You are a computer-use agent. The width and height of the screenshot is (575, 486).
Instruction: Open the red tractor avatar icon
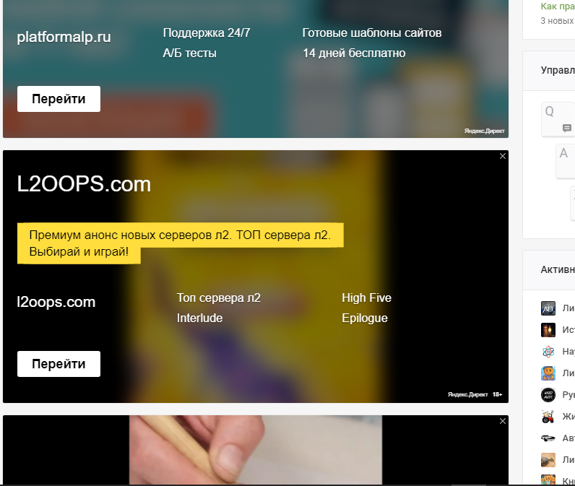[548, 417]
